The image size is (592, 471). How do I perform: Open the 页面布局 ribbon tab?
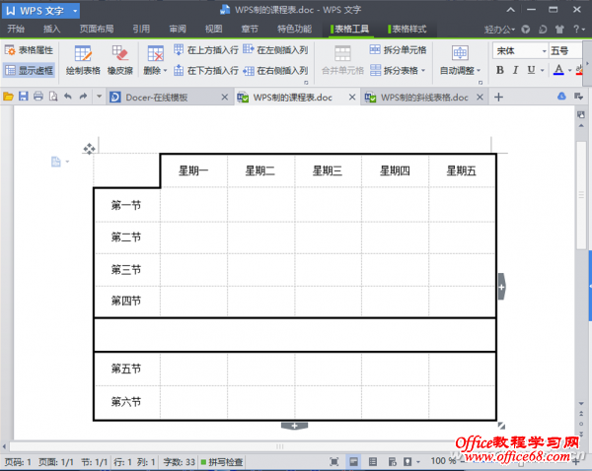(x=97, y=29)
